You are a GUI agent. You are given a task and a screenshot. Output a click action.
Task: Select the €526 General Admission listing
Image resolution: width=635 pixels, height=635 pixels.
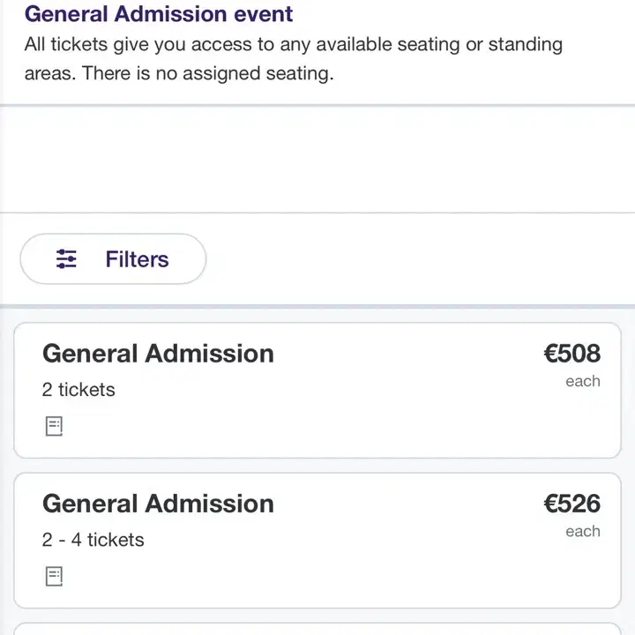317,541
